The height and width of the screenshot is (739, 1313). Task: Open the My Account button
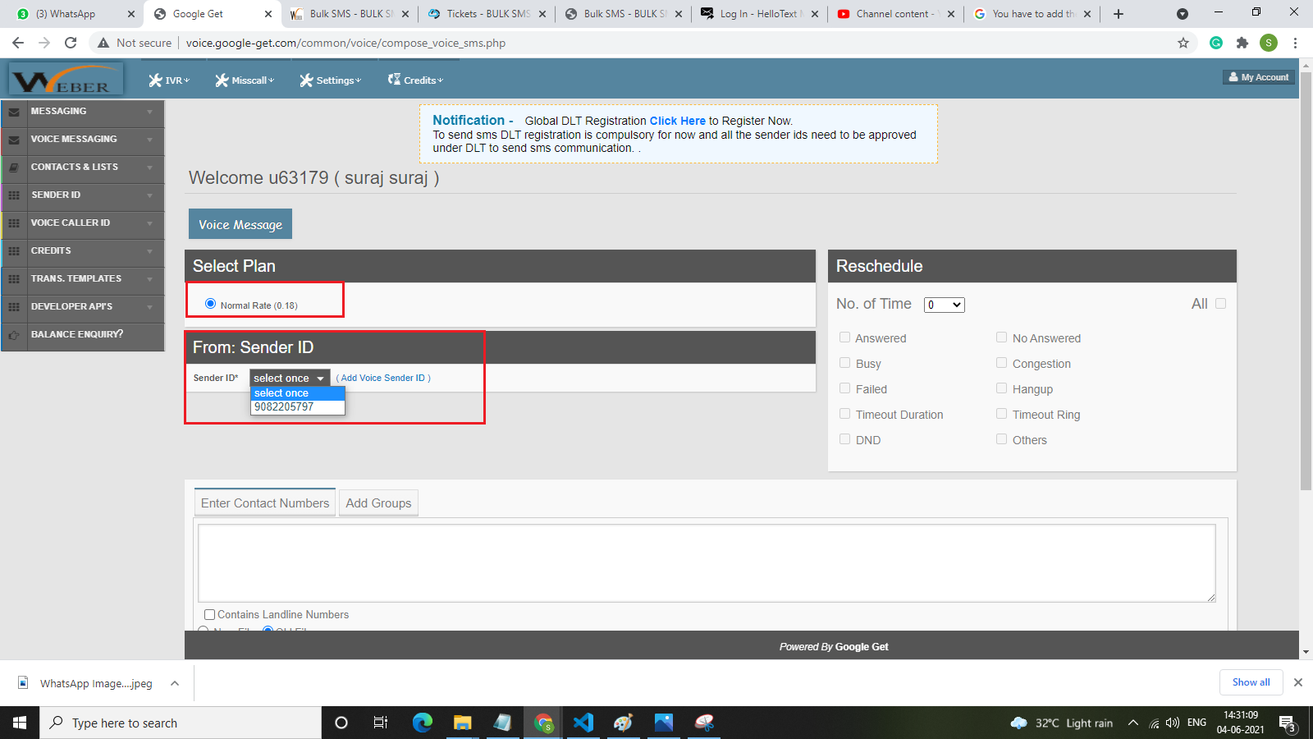coord(1259,77)
